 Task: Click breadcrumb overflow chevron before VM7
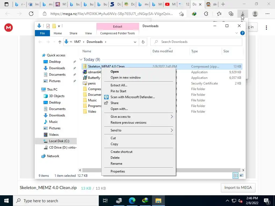tap(71, 42)
